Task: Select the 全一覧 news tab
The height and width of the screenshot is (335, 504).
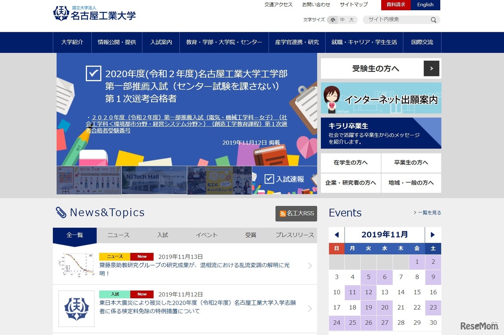Action: [75, 235]
